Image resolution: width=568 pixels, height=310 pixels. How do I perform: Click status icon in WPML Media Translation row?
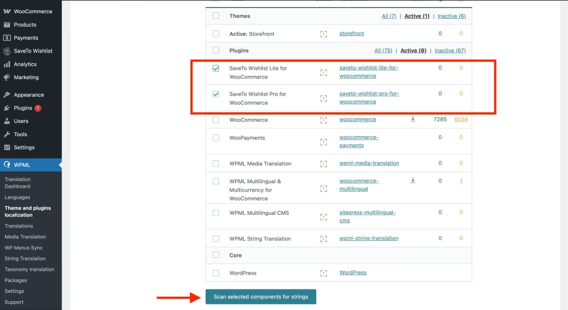[323, 164]
